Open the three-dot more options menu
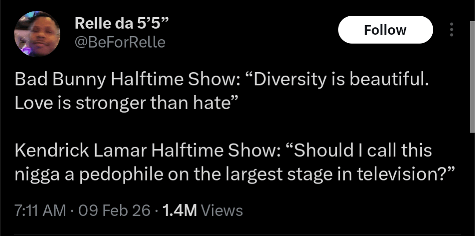 450,30
